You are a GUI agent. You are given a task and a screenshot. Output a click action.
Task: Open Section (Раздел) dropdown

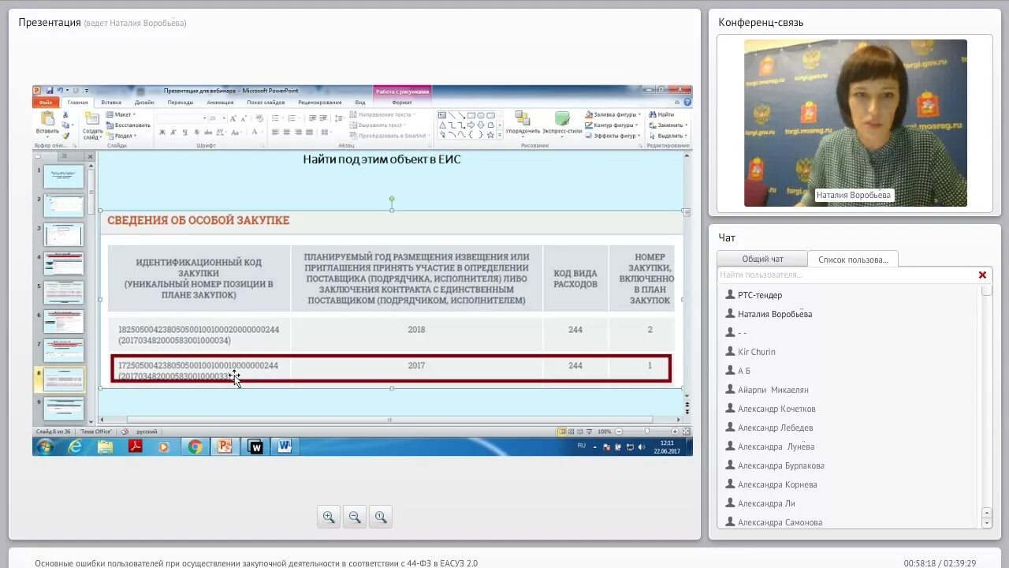click(121, 136)
